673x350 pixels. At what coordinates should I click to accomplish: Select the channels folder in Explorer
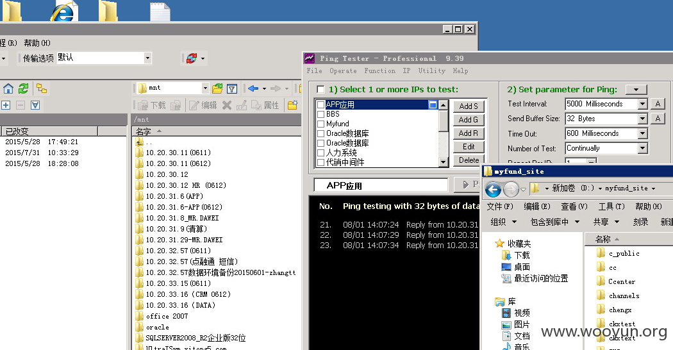618,296
